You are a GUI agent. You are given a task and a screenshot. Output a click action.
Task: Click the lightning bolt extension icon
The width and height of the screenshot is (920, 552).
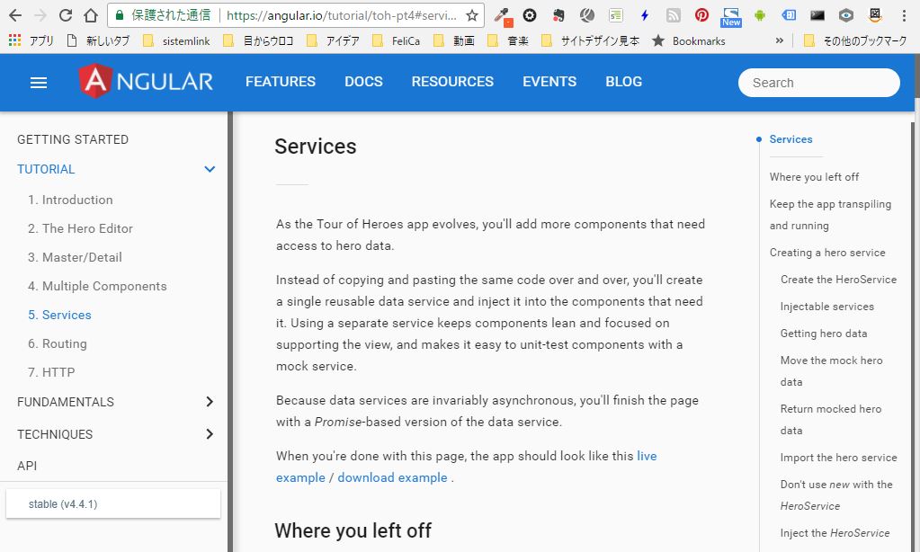(645, 15)
